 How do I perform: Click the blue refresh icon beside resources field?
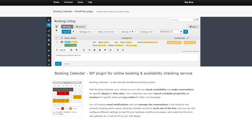point(186,32)
